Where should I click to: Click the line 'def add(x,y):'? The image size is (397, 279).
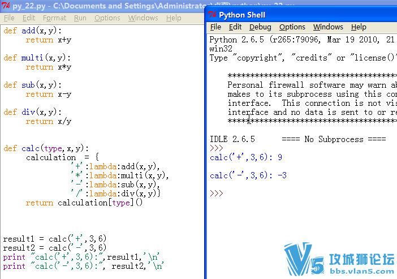[32, 31]
